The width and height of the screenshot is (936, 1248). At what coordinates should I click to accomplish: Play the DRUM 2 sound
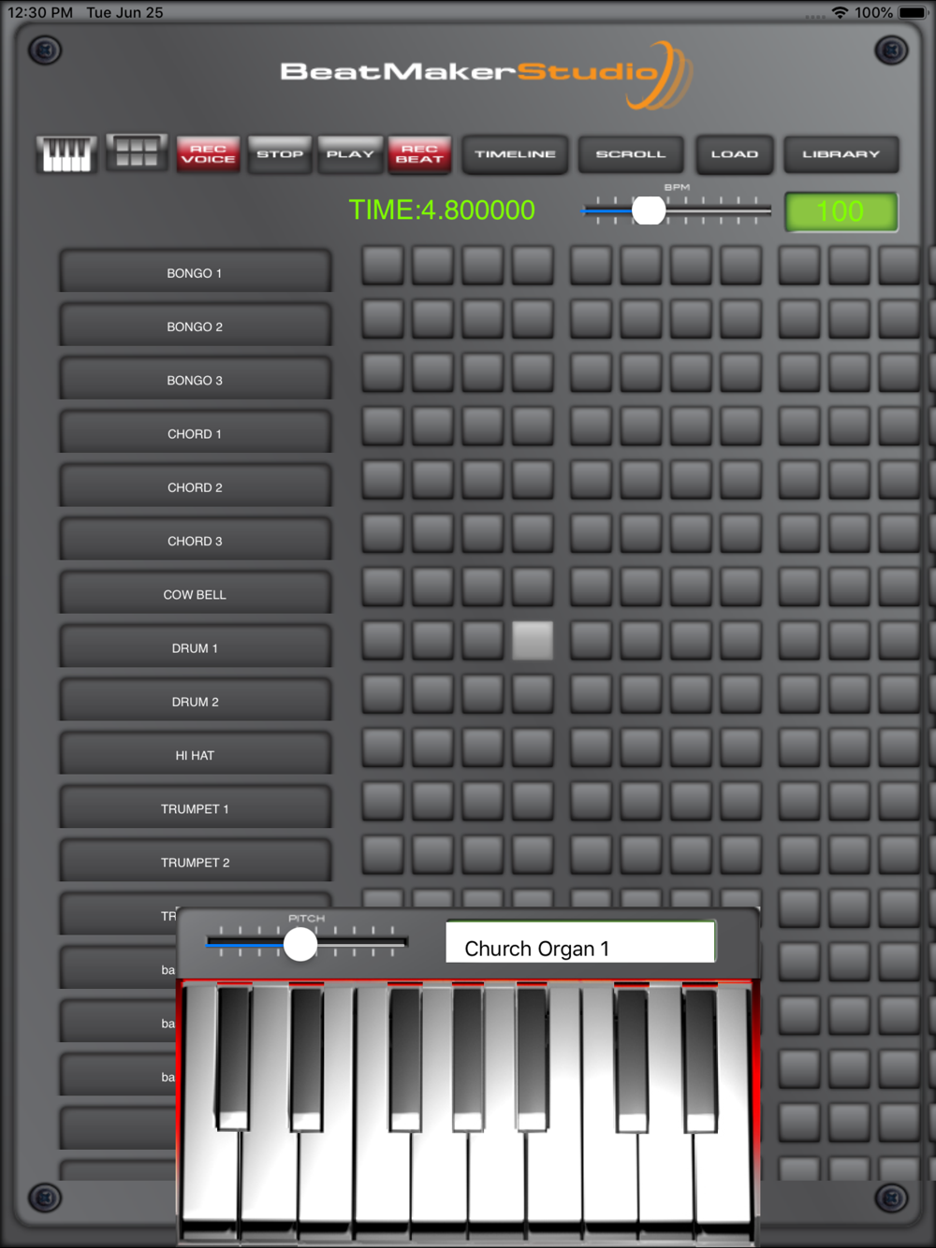[195, 701]
